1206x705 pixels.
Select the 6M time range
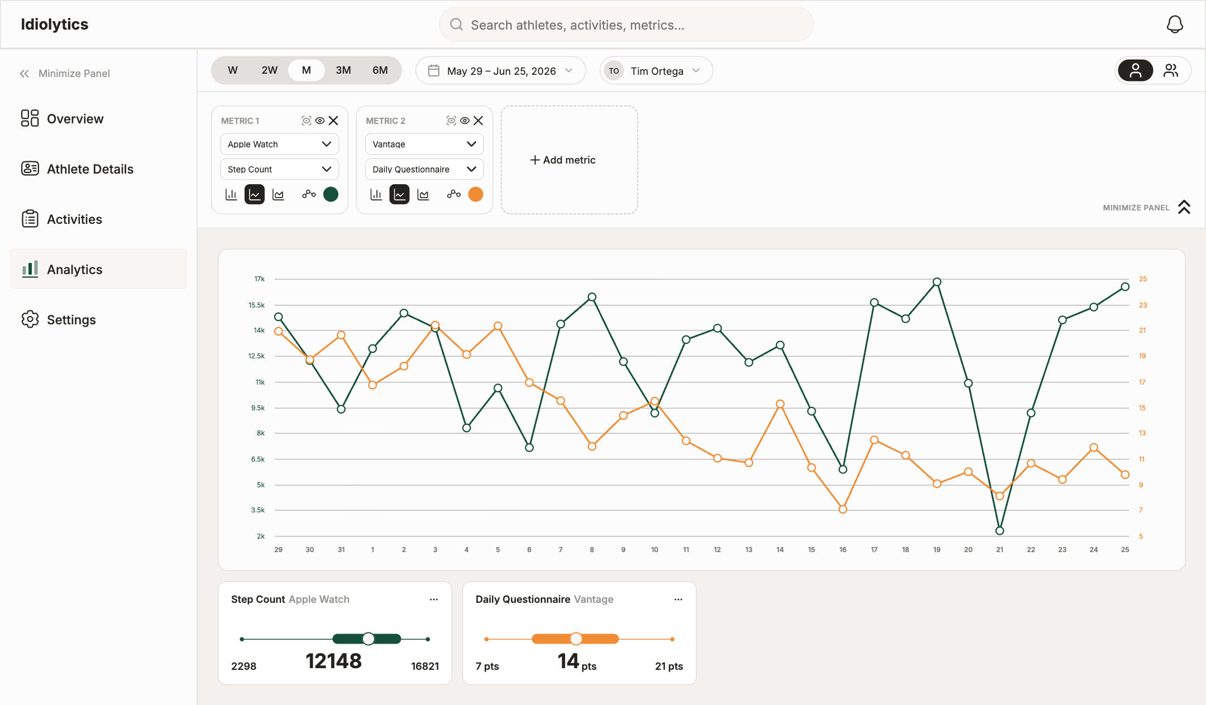click(380, 70)
